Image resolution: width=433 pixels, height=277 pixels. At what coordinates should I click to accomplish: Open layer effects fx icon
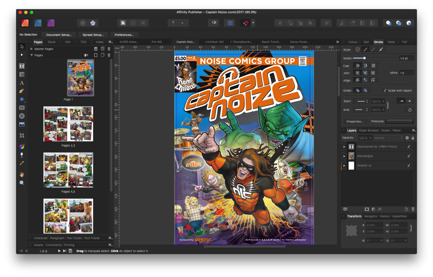[x=380, y=209]
